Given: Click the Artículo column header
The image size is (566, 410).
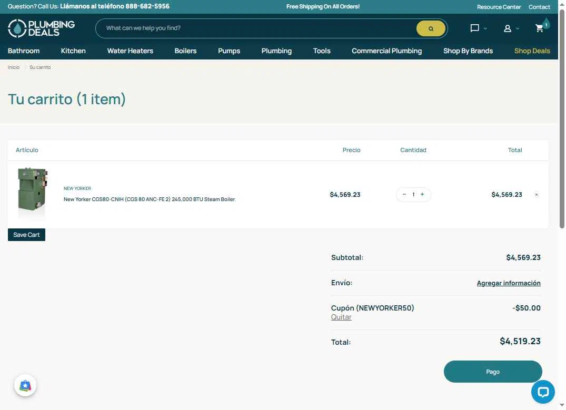Looking at the screenshot, I should tap(27, 150).
